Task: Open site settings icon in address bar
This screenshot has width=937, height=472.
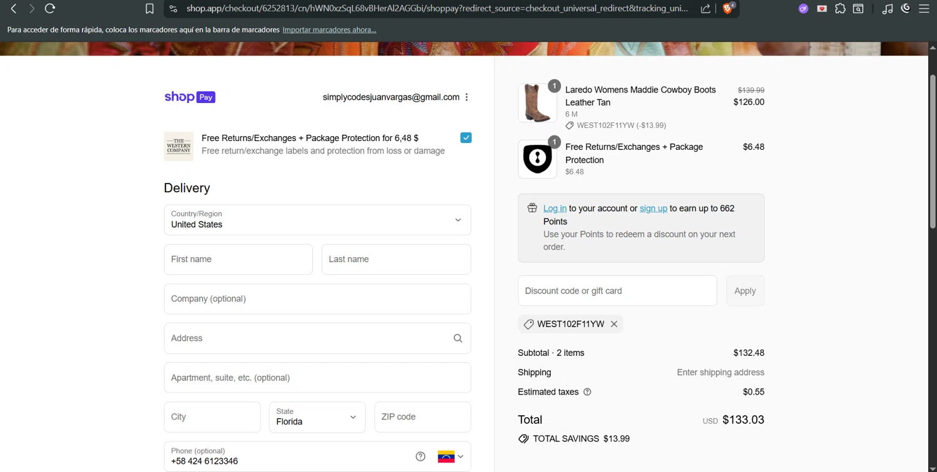Action: [174, 9]
